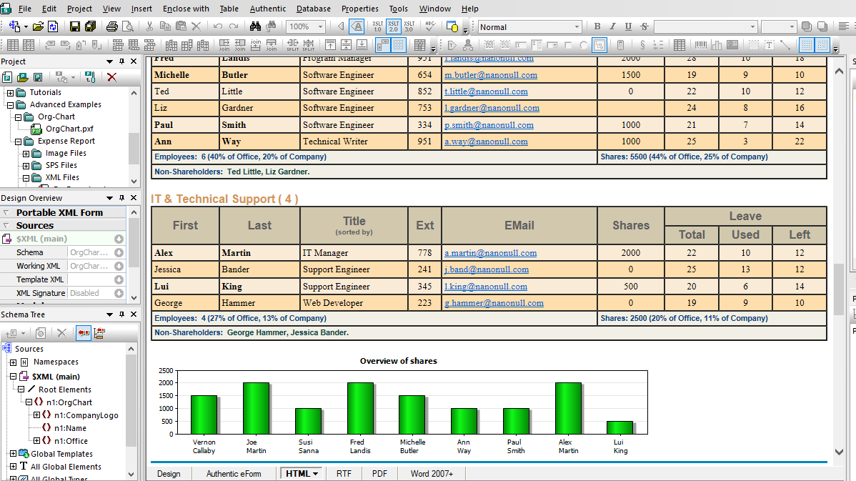Click the Insert Barcode icon
Viewport: 856px width, 481px height.
pos(701,45)
